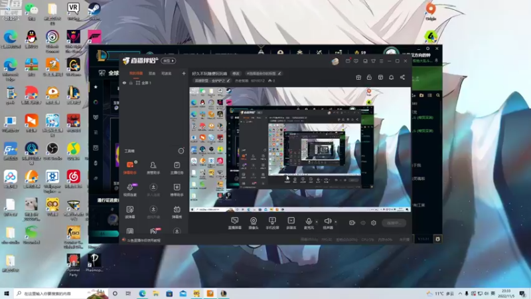Select the 全屏 1 source row
Screen dimensions: 531x299
click(154, 82)
